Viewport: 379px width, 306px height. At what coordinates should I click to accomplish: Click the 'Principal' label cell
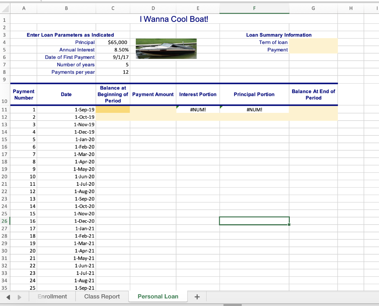click(67, 42)
